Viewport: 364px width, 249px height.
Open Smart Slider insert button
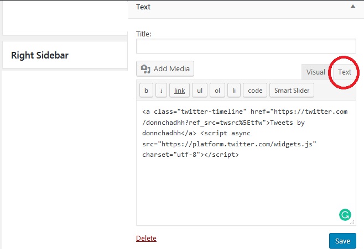(x=292, y=90)
